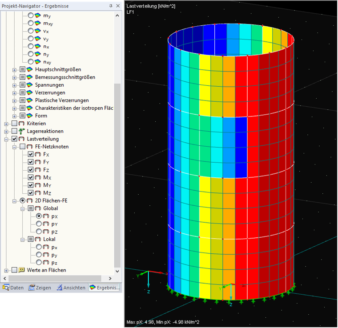Uncheck the Mz moment checkbox
Viewport: 338px width, 328px height.
coord(31,193)
